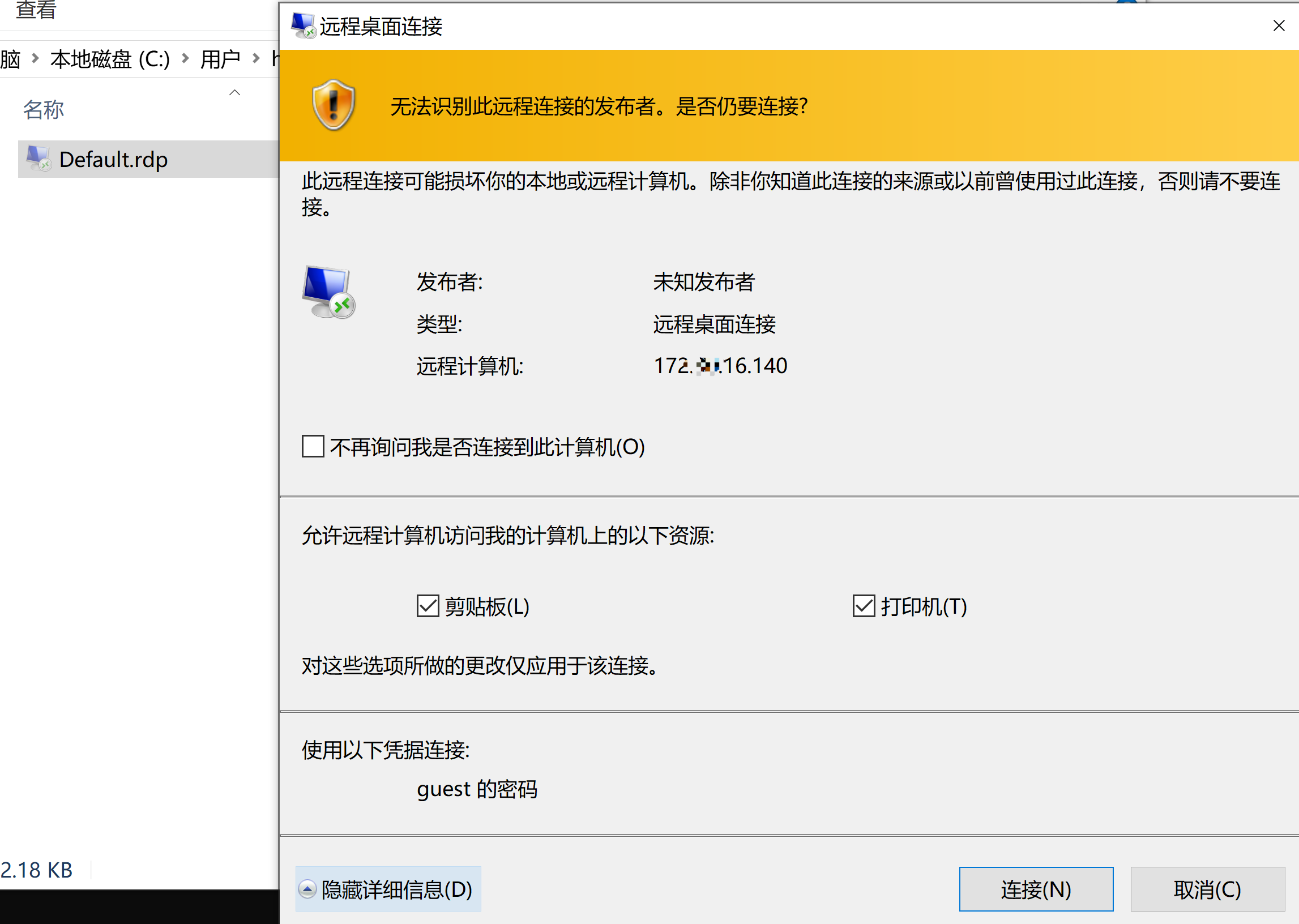Navigate to 本地磁盘 (C:) breadcrumb
This screenshot has height=924, width=1299.
tap(110, 59)
